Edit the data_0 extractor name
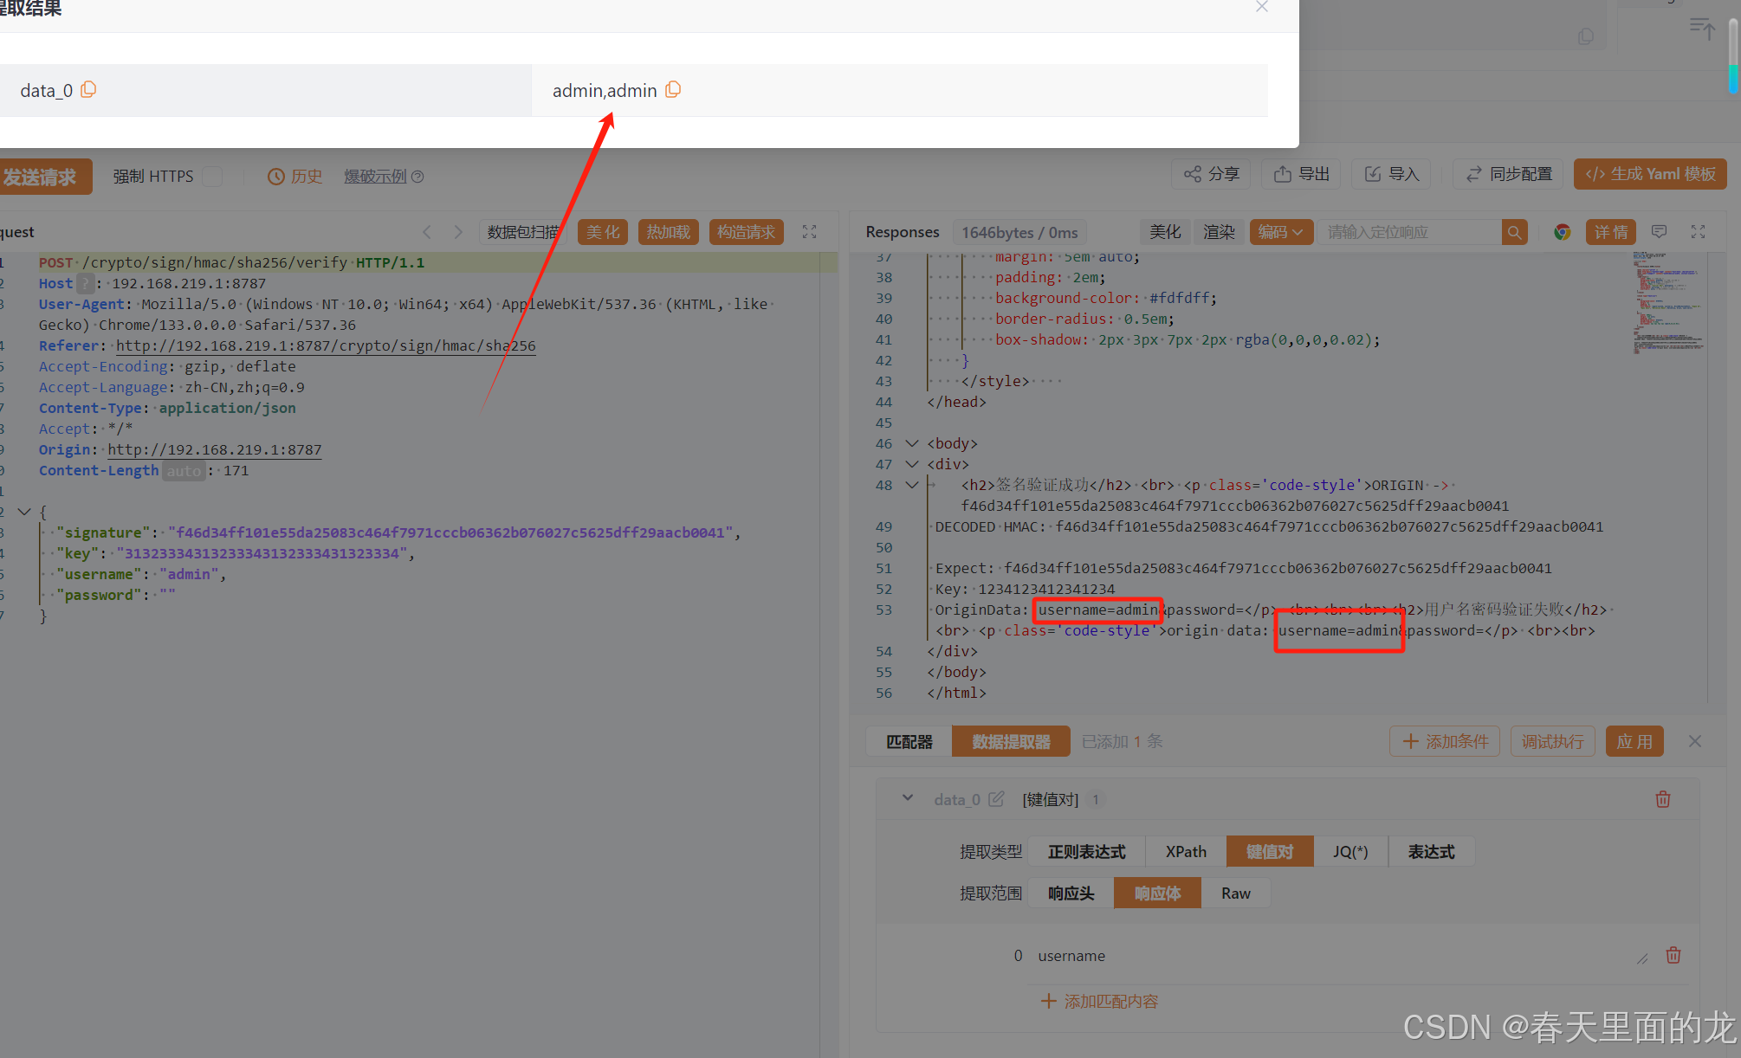 996,799
